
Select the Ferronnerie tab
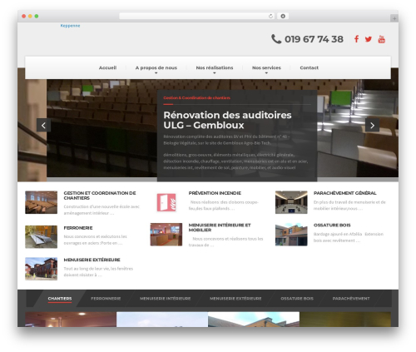point(106,299)
